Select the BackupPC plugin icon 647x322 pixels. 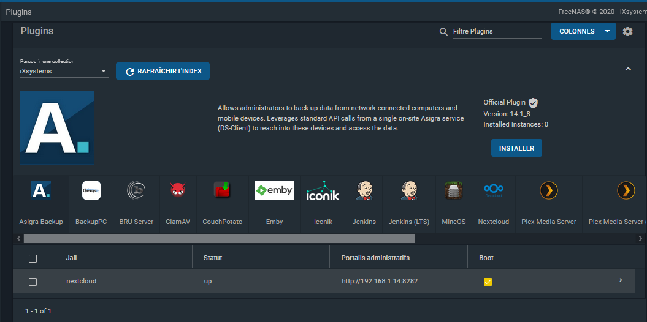(91, 191)
